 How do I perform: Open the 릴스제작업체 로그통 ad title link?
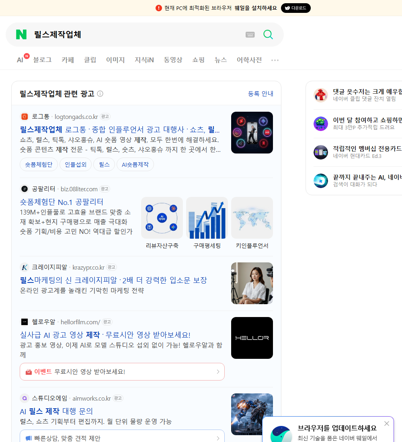coord(120,129)
